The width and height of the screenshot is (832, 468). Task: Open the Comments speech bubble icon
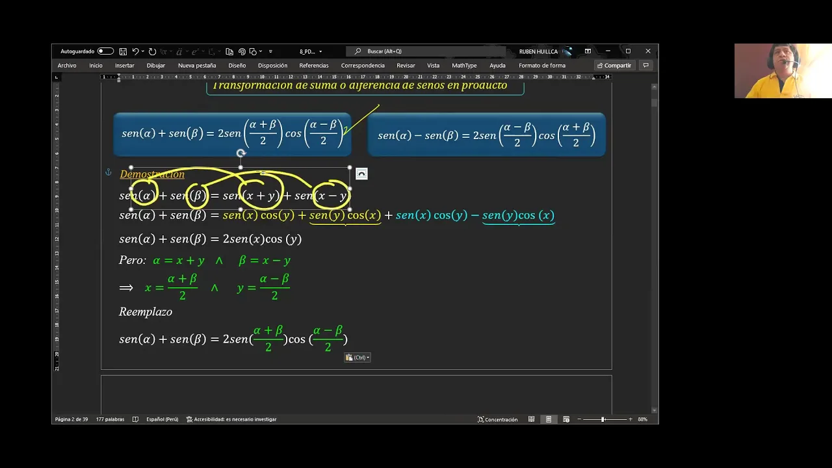(x=645, y=66)
